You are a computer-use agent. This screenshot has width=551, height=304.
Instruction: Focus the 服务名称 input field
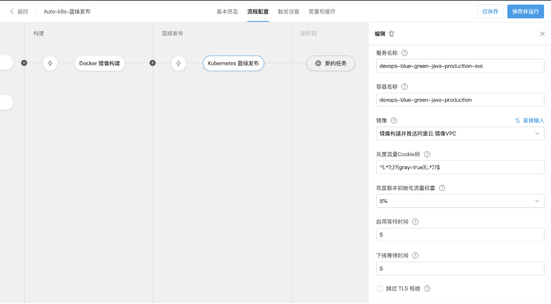[x=460, y=66]
